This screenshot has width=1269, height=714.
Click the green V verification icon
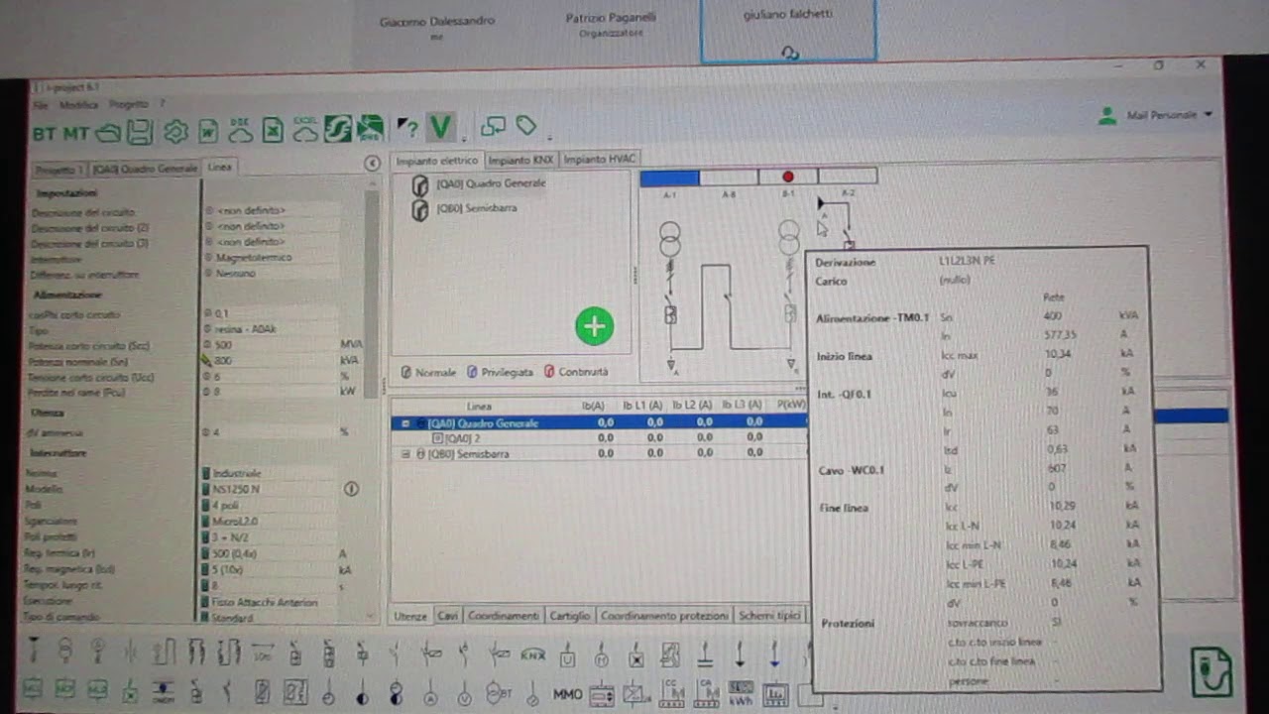click(x=440, y=127)
